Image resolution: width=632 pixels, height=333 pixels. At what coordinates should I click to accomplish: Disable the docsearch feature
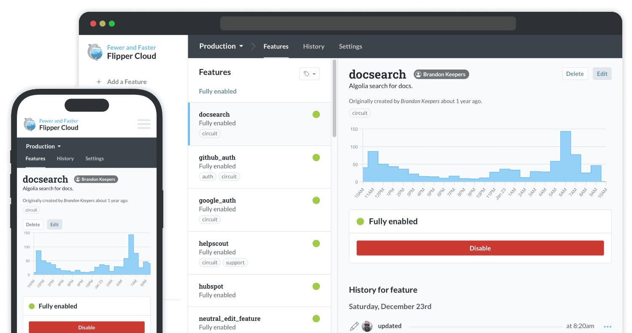point(480,248)
